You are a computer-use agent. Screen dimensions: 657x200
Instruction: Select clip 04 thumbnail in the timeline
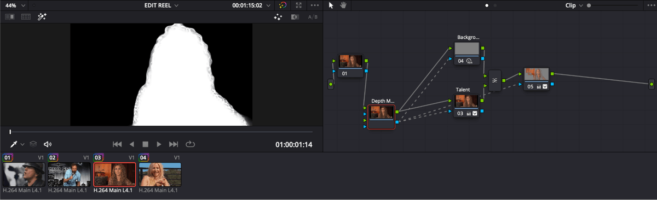(x=160, y=175)
